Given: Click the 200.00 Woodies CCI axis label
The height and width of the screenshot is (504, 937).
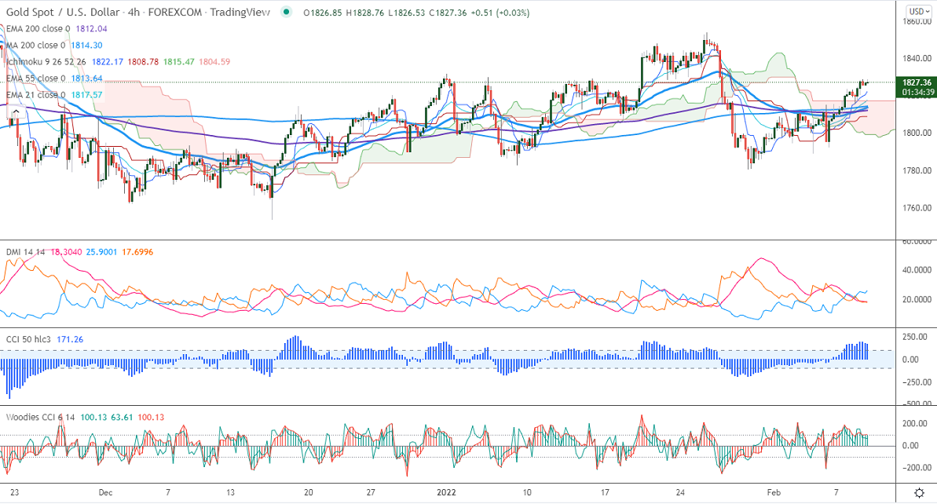Looking at the screenshot, I should [x=915, y=424].
